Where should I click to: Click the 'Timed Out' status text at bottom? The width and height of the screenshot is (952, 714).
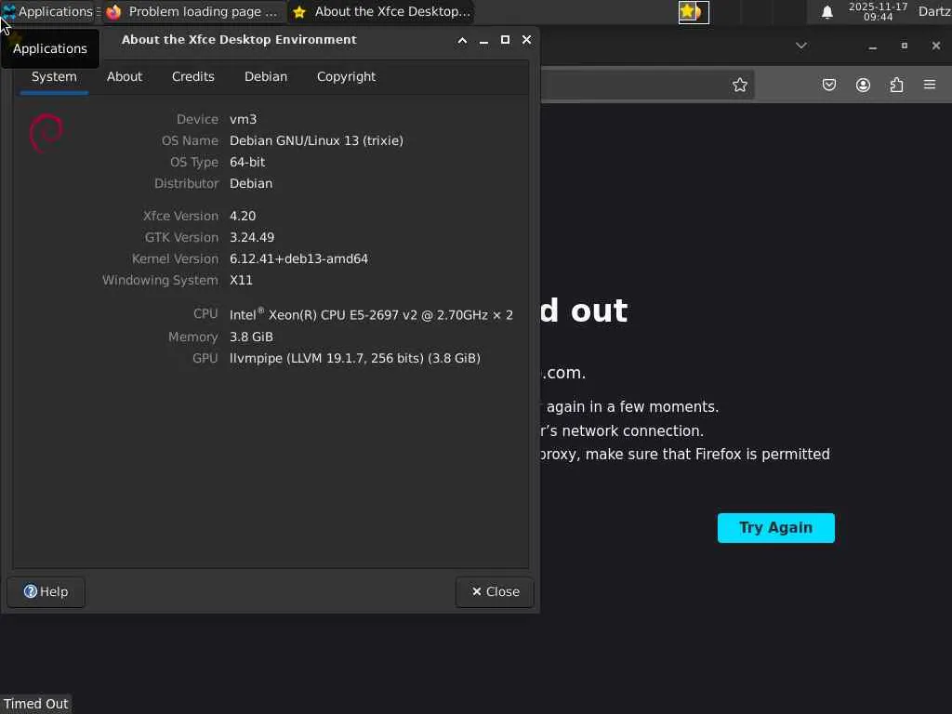[x=36, y=705]
